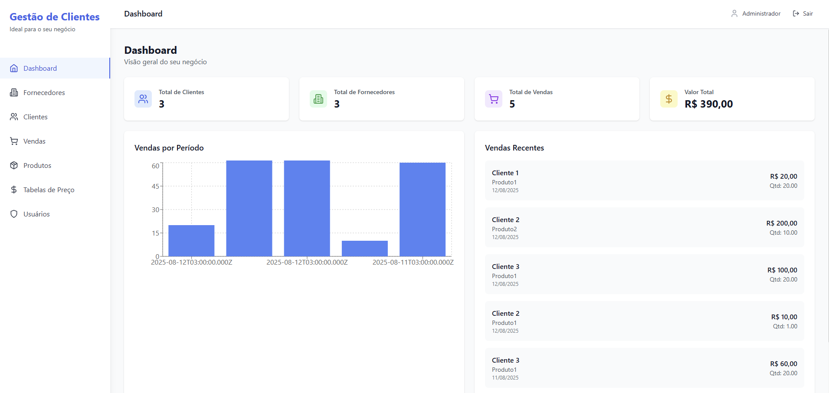Go to the Tabelas de Preço page
This screenshot has width=829, height=393.
(x=49, y=190)
